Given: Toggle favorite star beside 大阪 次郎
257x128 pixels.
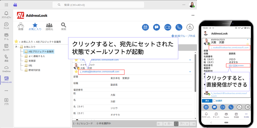Looking at the screenshot, I should click(76, 72).
